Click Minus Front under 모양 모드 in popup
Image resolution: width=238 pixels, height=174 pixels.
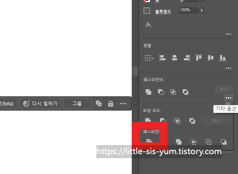click(163, 120)
